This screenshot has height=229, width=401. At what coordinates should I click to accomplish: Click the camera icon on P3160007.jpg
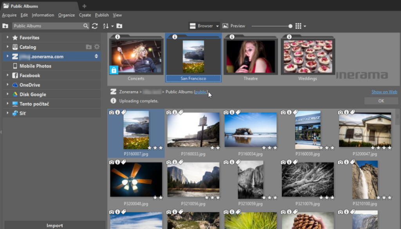tap(112, 112)
